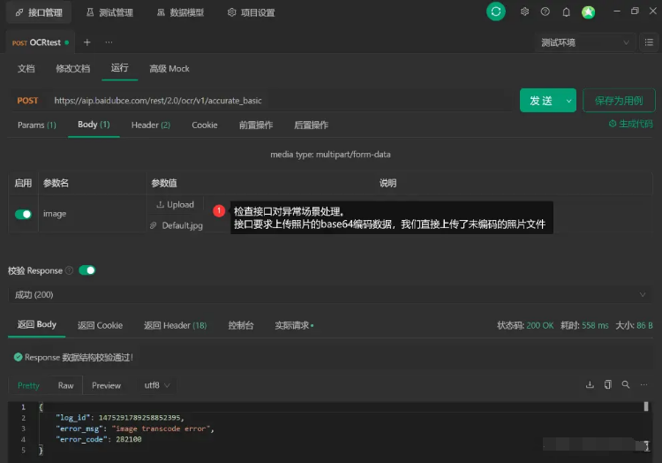Open the Body (1) tab
Screen dimensions: 662x463
94,125
